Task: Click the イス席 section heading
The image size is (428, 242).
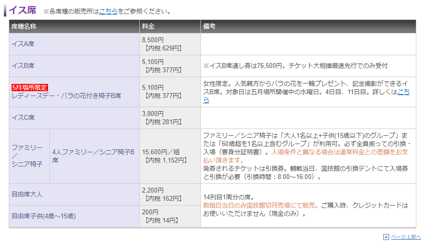Action: [x=22, y=10]
